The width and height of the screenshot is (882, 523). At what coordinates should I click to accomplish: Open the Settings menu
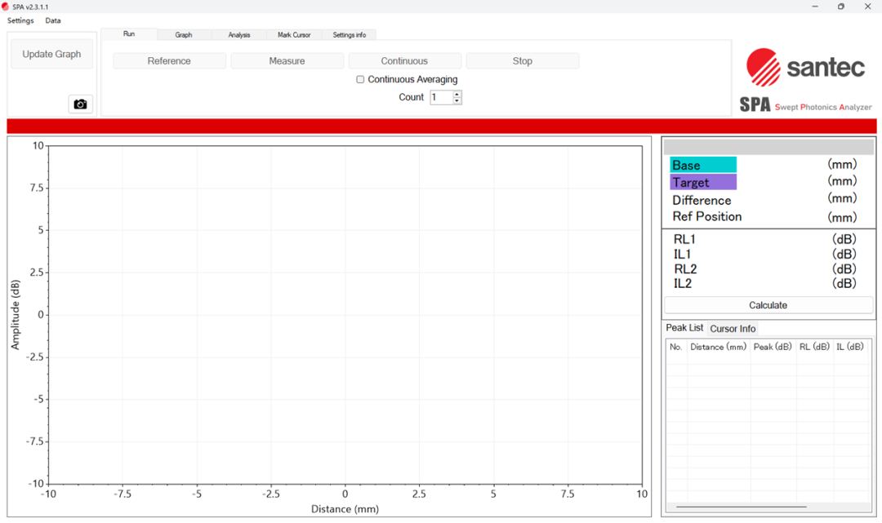pyautogui.click(x=20, y=20)
